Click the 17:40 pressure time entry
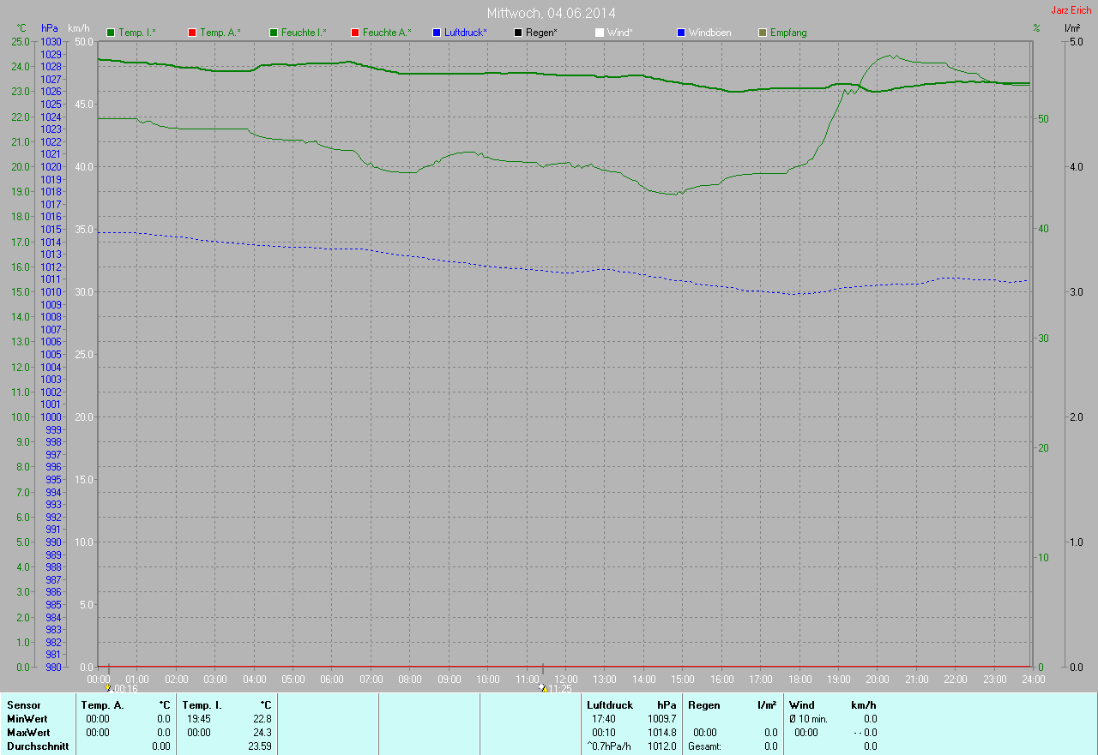This screenshot has height=755, width=1098. click(x=604, y=719)
